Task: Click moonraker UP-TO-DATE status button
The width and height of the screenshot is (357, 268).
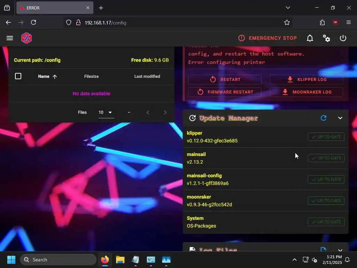Action: [x=326, y=201]
